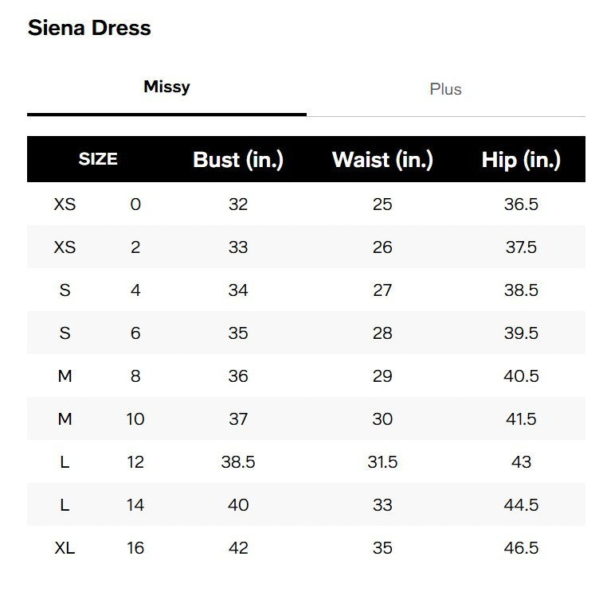Click hip value 40.5 for size 8

521,376
